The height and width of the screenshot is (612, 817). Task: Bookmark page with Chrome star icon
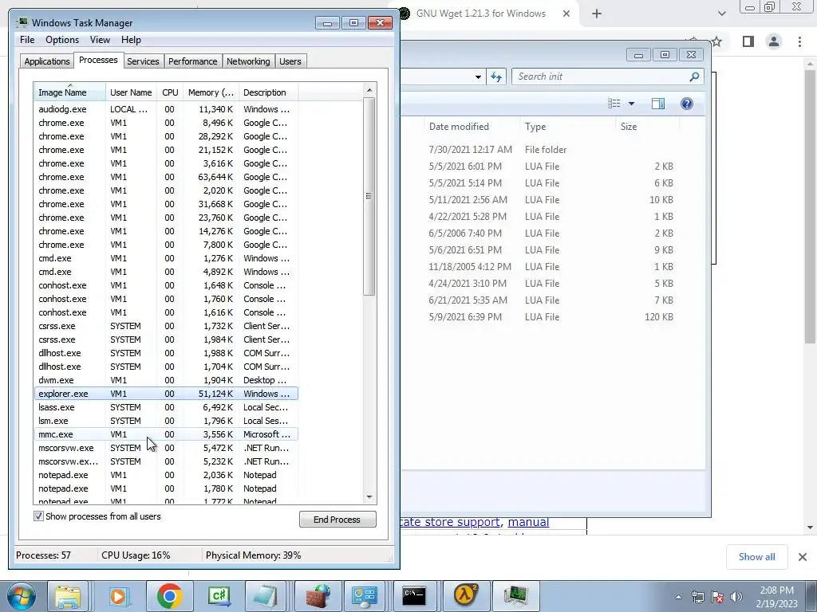pos(717,41)
